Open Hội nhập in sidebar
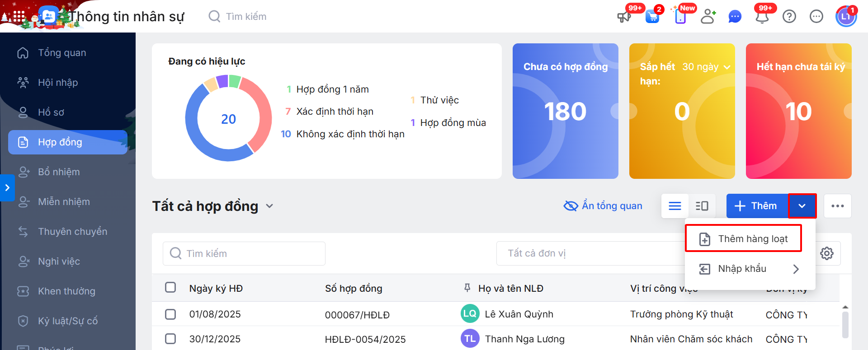This screenshot has width=868, height=350. click(68, 83)
